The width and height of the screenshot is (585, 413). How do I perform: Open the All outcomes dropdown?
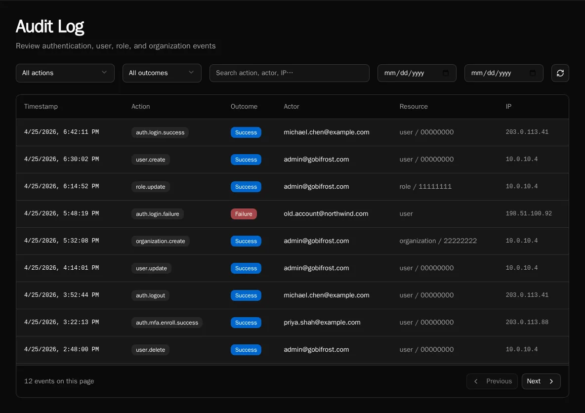point(162,73)
